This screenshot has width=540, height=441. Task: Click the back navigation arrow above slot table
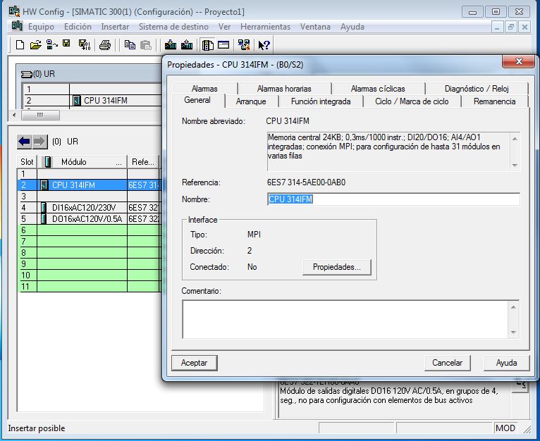pyautogui.click(x=25, y=142)
